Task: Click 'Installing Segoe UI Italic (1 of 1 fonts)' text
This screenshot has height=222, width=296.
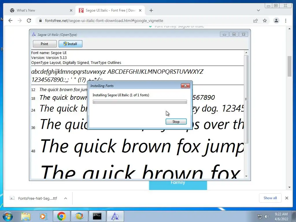Action: (x=121, y=95)
